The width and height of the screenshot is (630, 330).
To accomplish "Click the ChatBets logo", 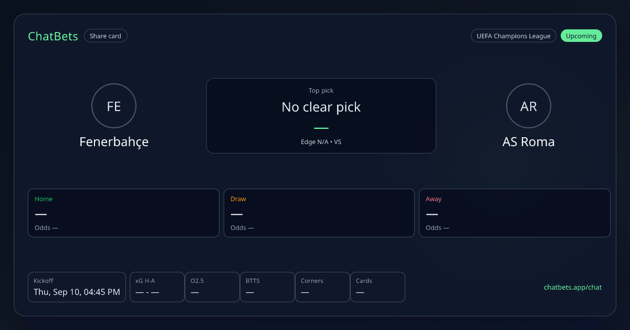I will click(53, 36).
